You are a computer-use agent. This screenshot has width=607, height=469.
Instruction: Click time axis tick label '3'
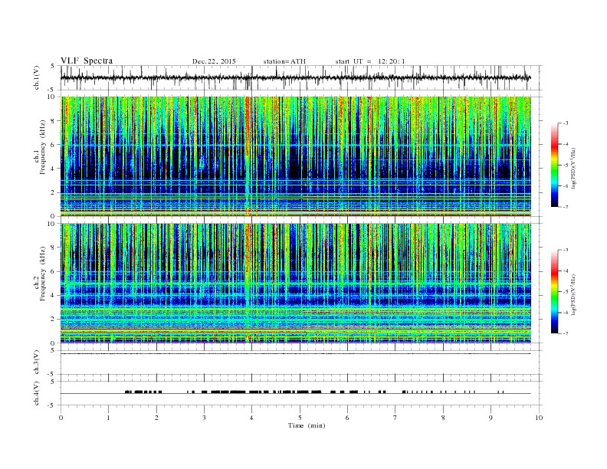click(205, 418)
